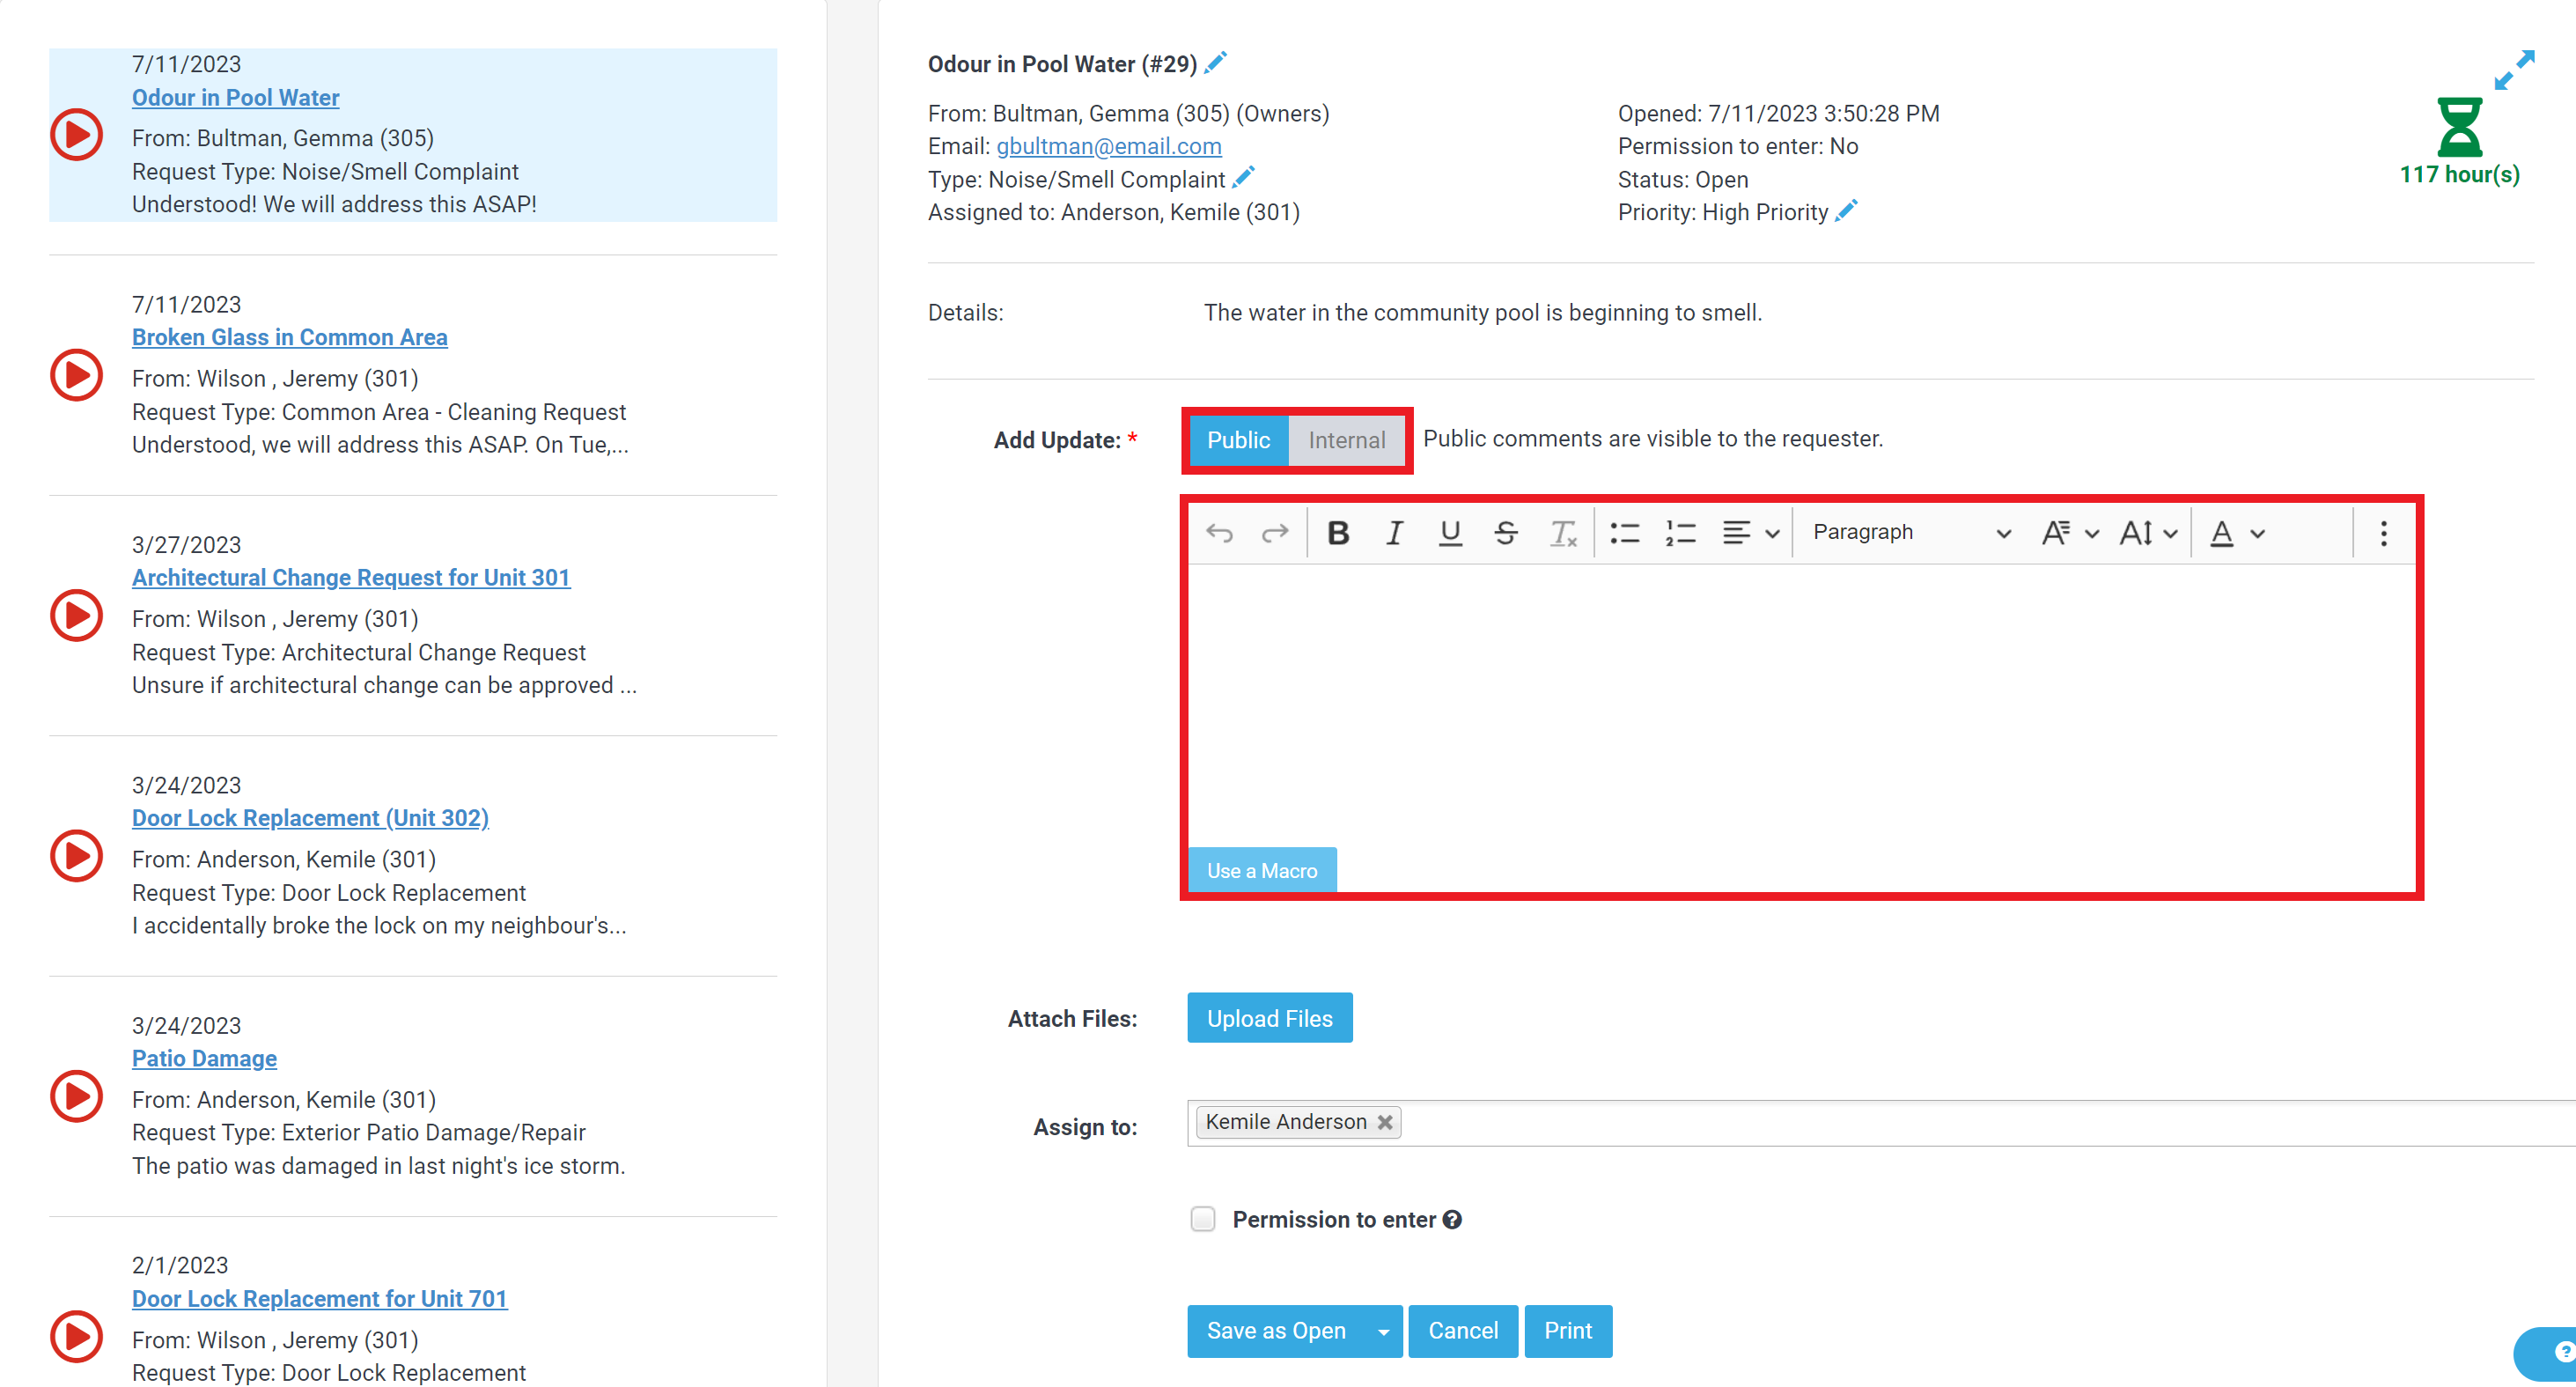The width and height of the screenshot is (2576, 1387).
Task: Click the undo arrow in the editor
Action: tap(1220, 532)
